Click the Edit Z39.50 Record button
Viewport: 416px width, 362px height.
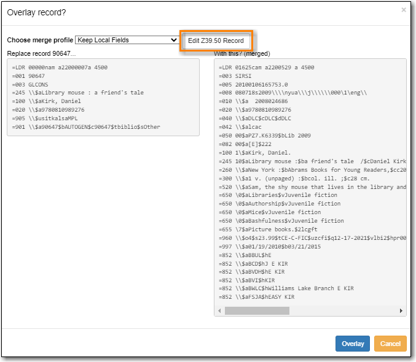[216, 40]
